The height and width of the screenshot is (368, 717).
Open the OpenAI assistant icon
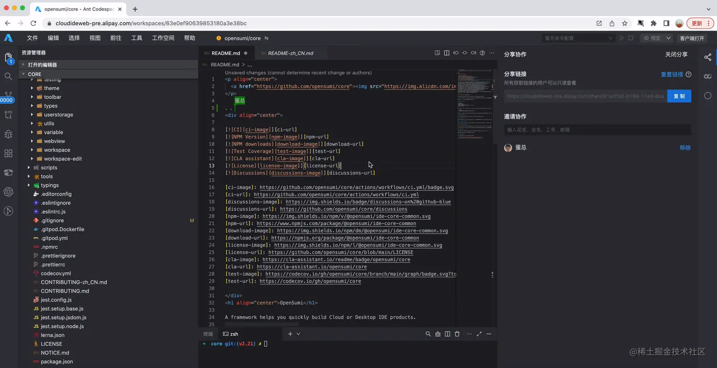[9, 192]
